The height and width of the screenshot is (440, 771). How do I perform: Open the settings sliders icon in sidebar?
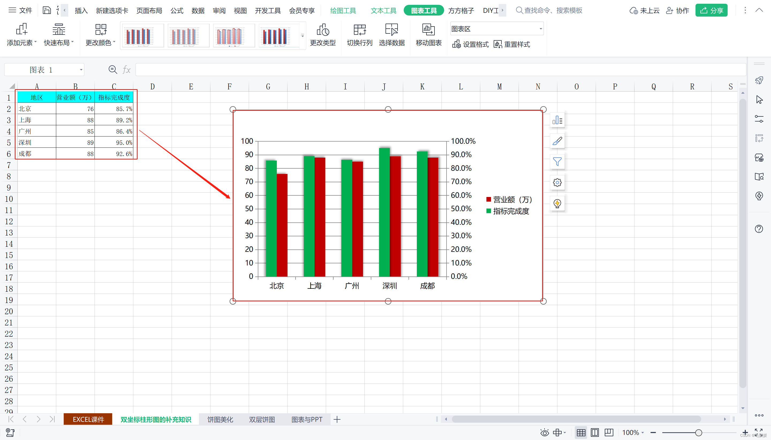(x=759, y=119)
